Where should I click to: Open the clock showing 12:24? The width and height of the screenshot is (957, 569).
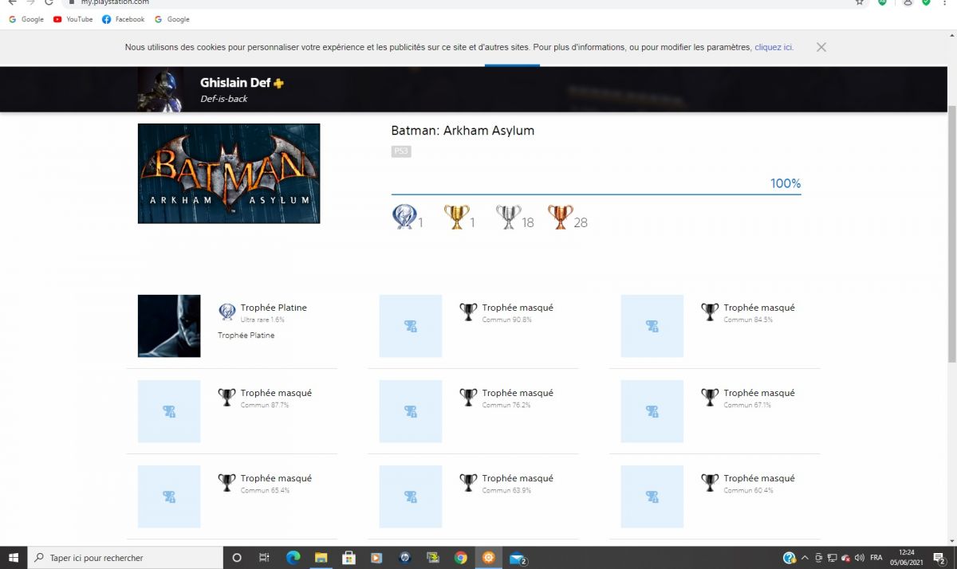[908, 558]
